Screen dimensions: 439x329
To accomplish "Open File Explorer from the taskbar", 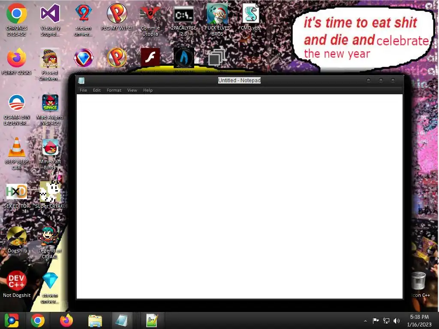I will point(95,320).
